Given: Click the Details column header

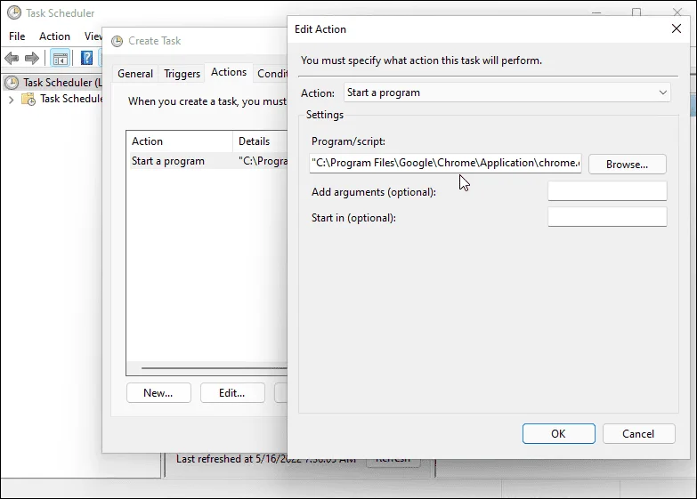Looking at the screenshot, I should pos(260,141).
